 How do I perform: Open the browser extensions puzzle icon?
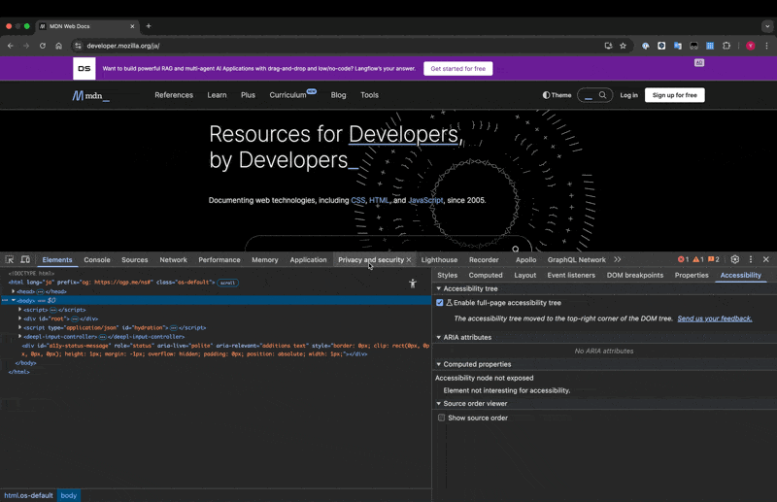click(726, 46)
